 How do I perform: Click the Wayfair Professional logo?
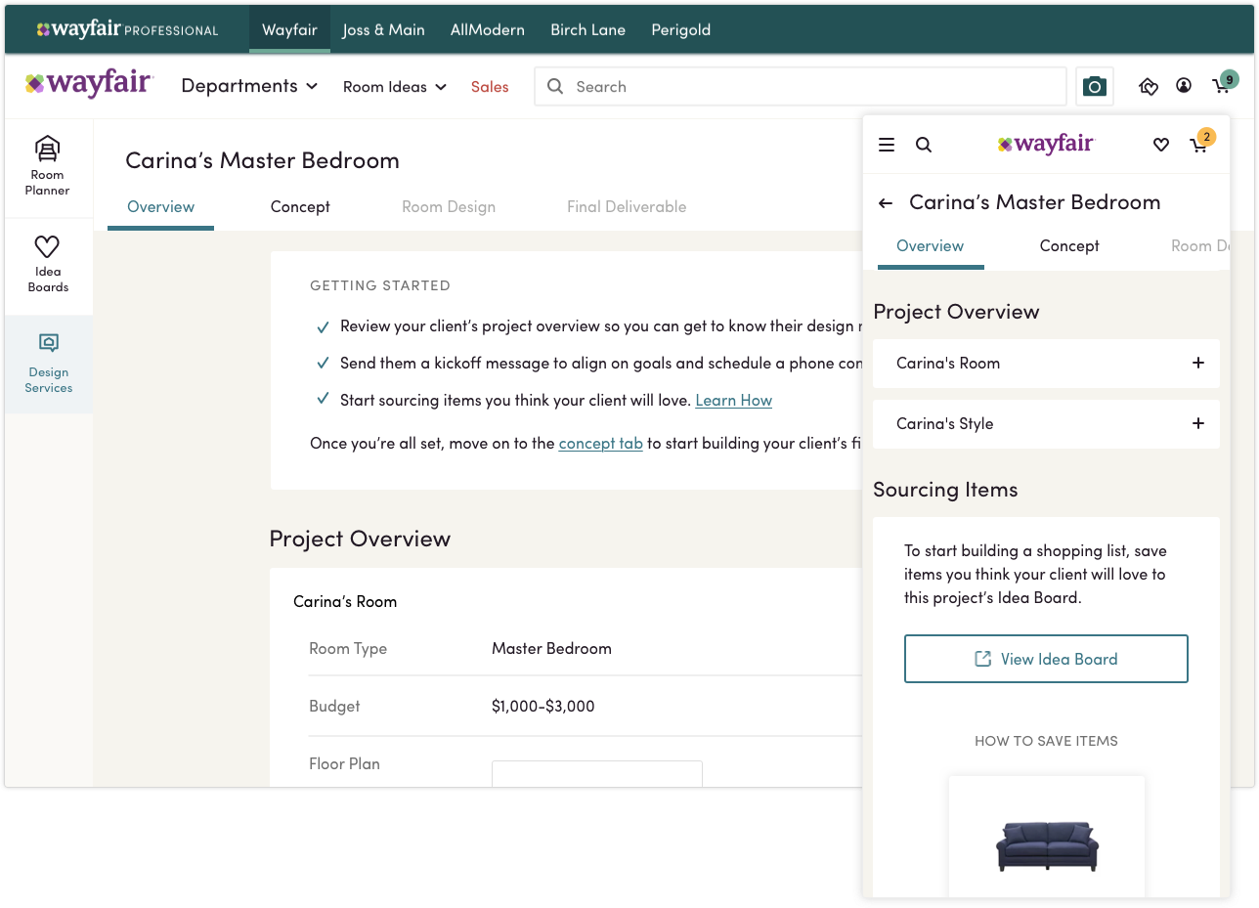(x=127, y=29)
